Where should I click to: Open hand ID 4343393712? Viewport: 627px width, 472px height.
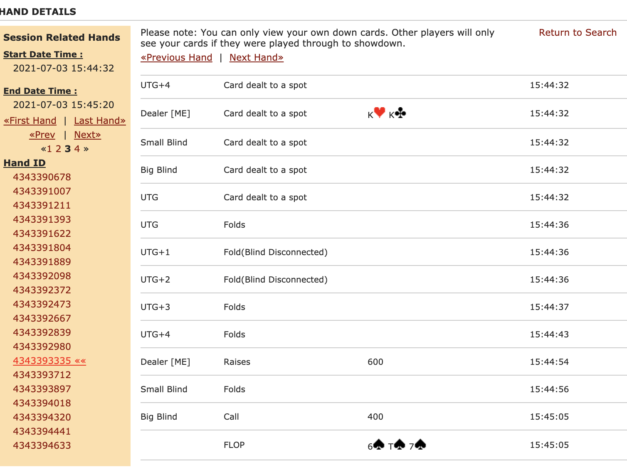[x=42, y=375]
